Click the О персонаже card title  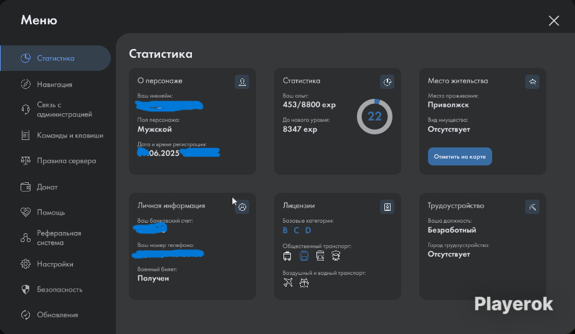click(x=159, y=81)
